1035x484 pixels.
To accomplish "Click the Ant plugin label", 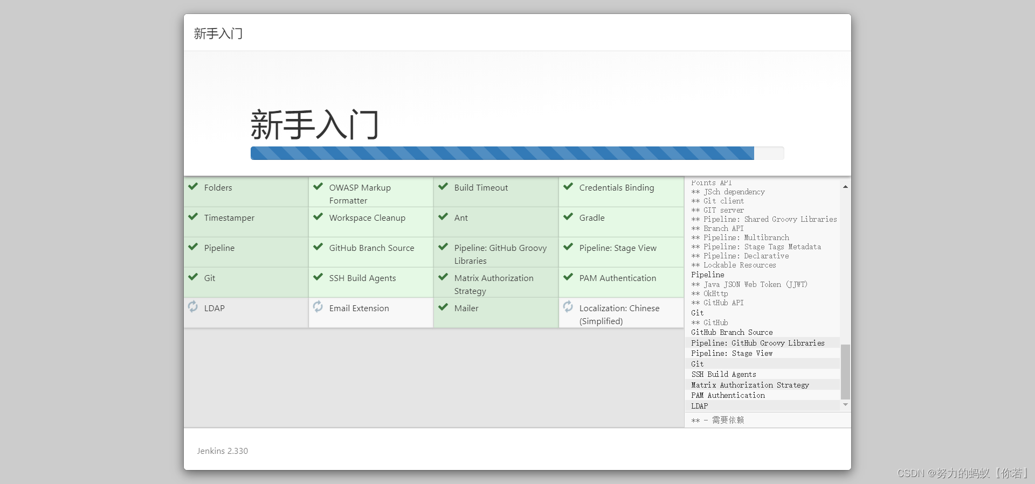I will pyautogui.click(x=461, y=218).
